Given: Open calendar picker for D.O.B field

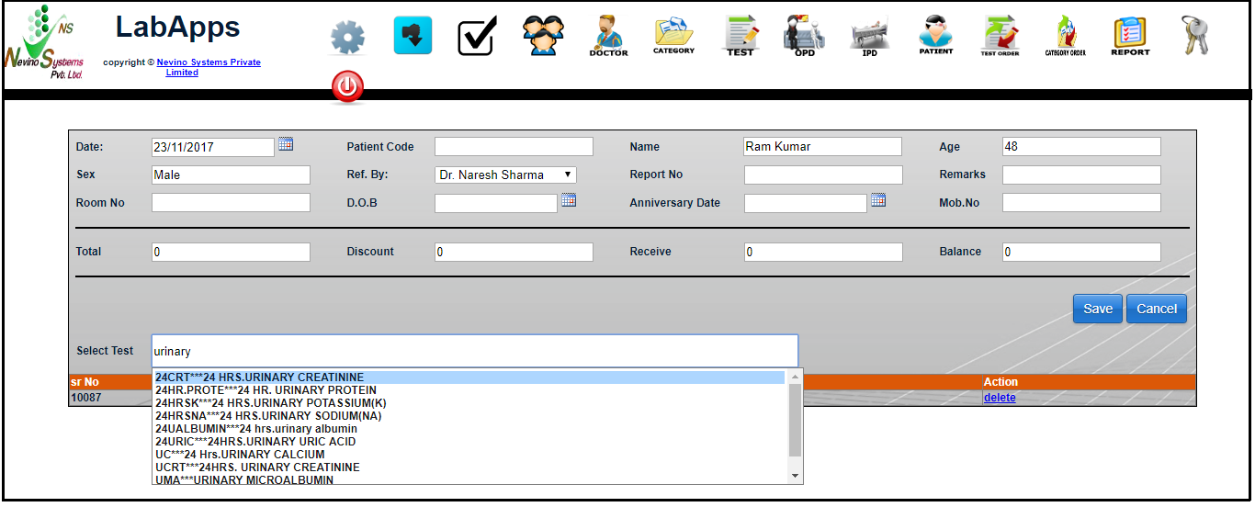Looking at the screenshot, I should 569,200.
